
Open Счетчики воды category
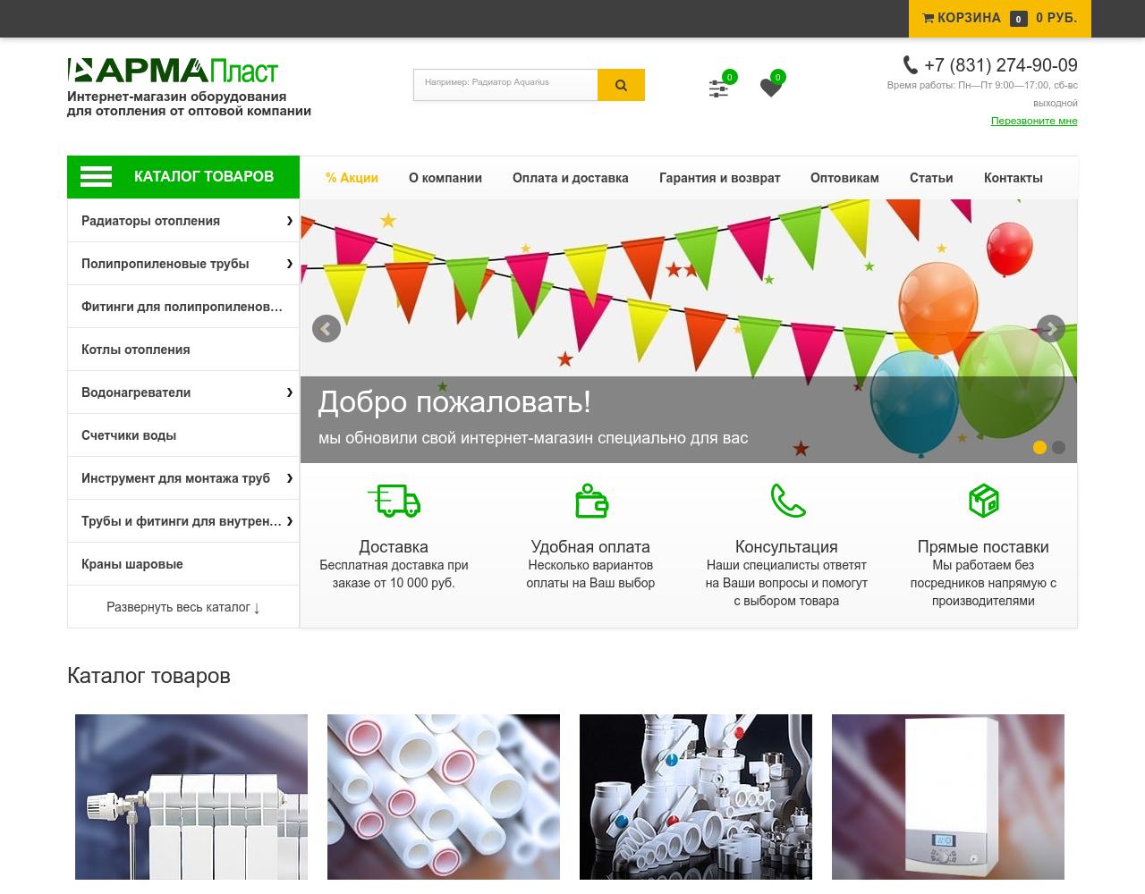point(183,435)
